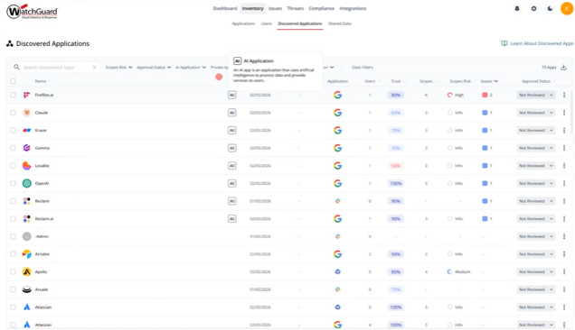Toggle dark mode moon icon

click(550, 8)
